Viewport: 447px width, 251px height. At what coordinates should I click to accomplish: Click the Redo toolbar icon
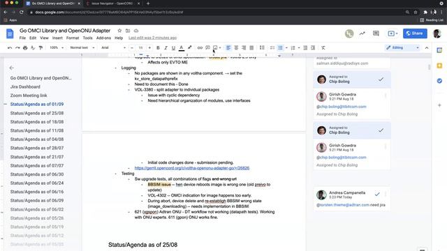pos(17,48)
